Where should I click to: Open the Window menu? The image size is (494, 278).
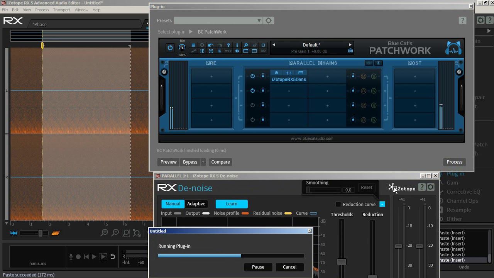(x=81, y=10)
